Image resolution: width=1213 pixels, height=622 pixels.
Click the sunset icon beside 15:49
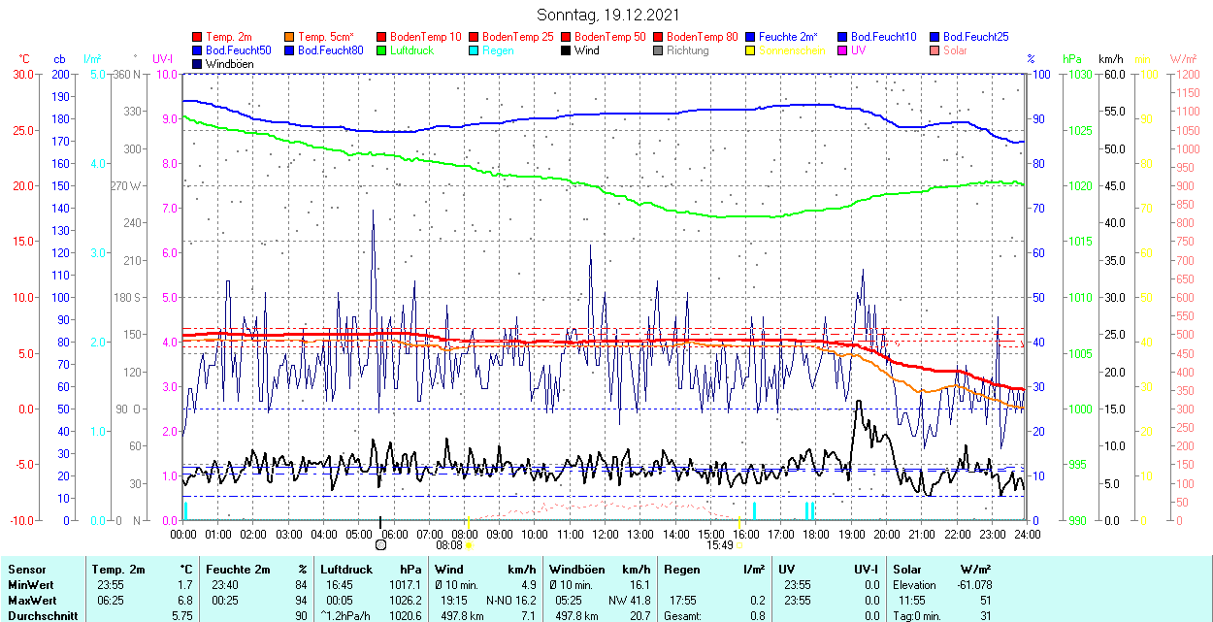pyautogui.click(x=740, y=545)
